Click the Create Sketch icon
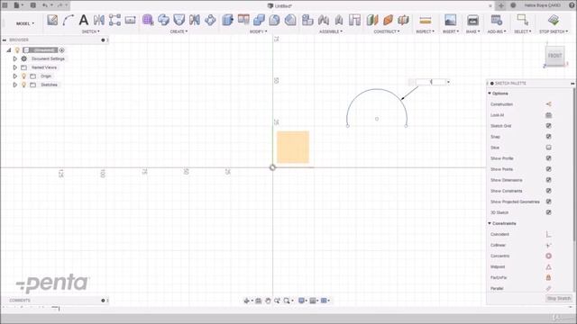The image size is (577, 324). pyautogui.click(x=52, y=20)
